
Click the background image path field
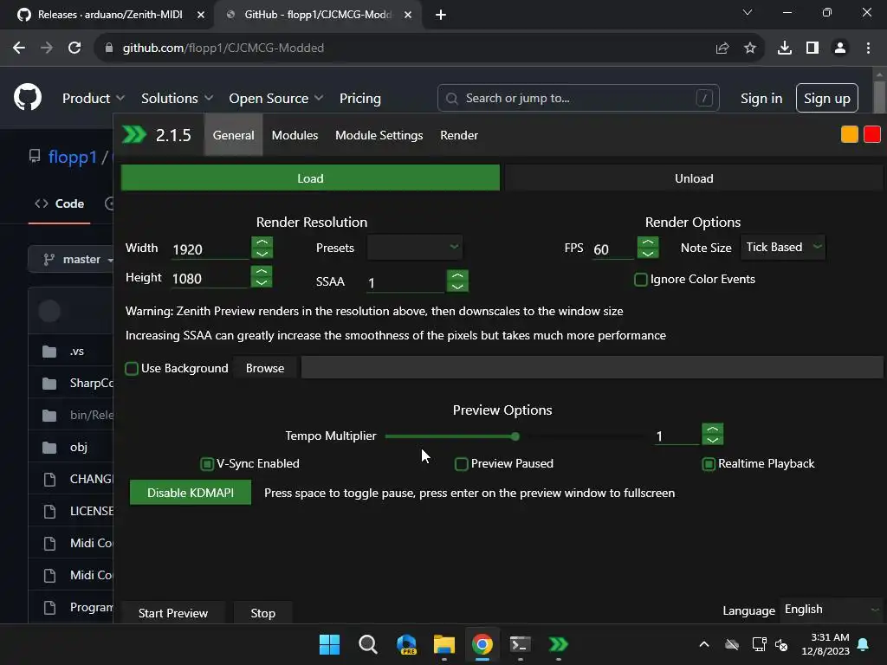click(592, 367)
